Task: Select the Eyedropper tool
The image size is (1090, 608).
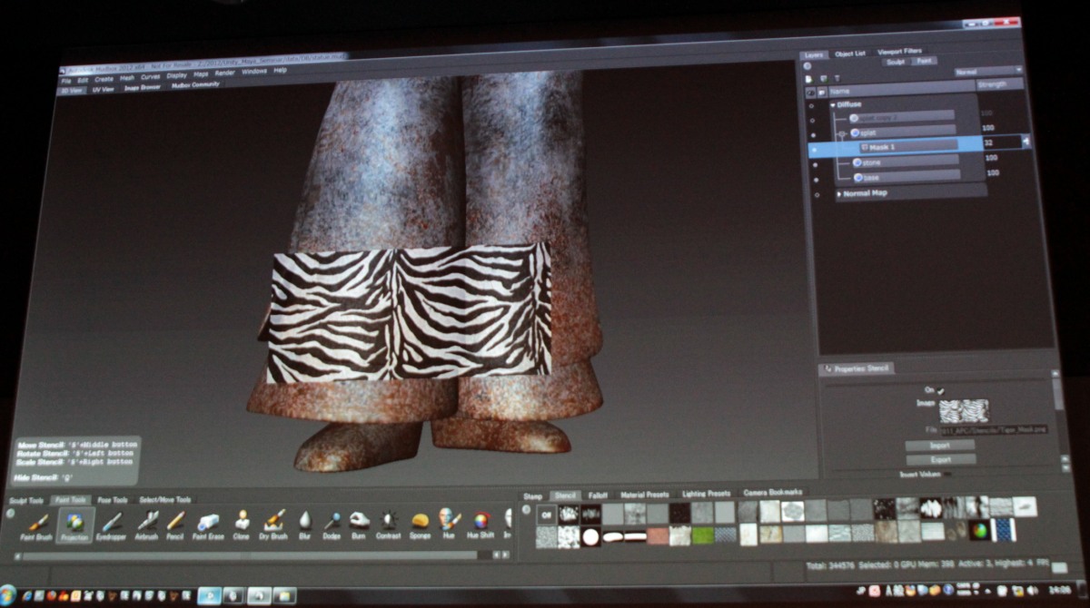Action: pos(111,524)
